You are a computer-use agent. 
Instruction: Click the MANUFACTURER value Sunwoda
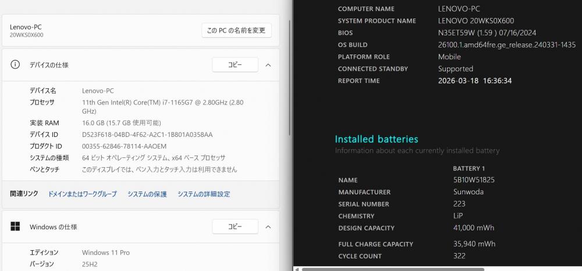click(468, 191)
